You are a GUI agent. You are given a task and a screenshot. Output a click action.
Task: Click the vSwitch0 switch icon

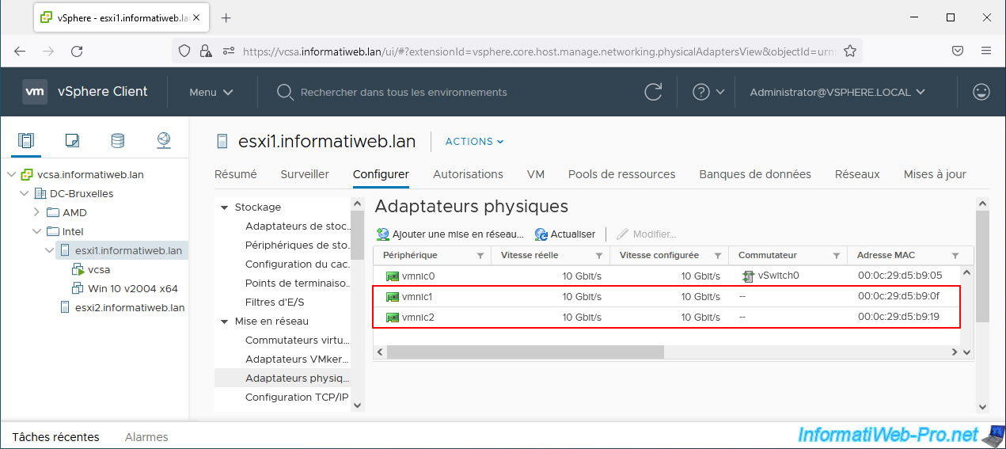748,276
